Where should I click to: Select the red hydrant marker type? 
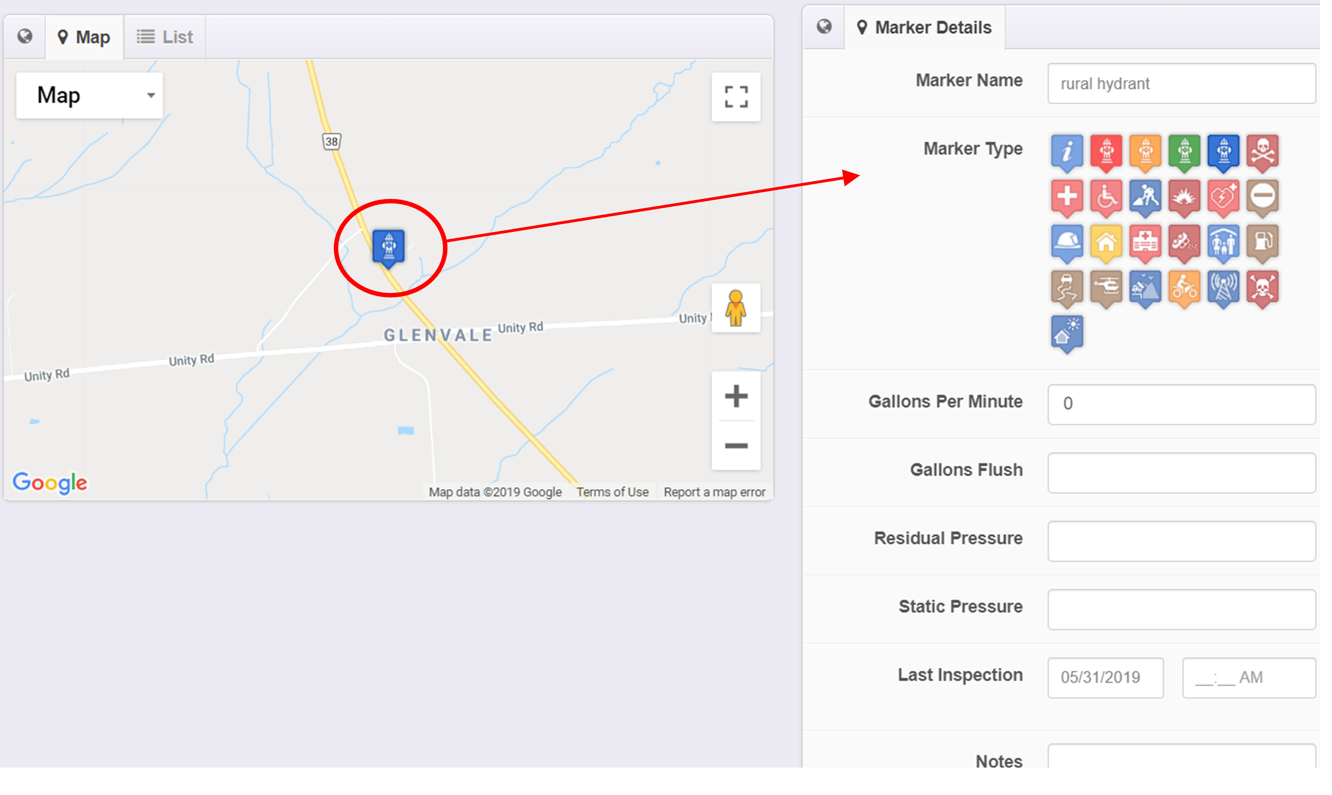(1106, 151)
